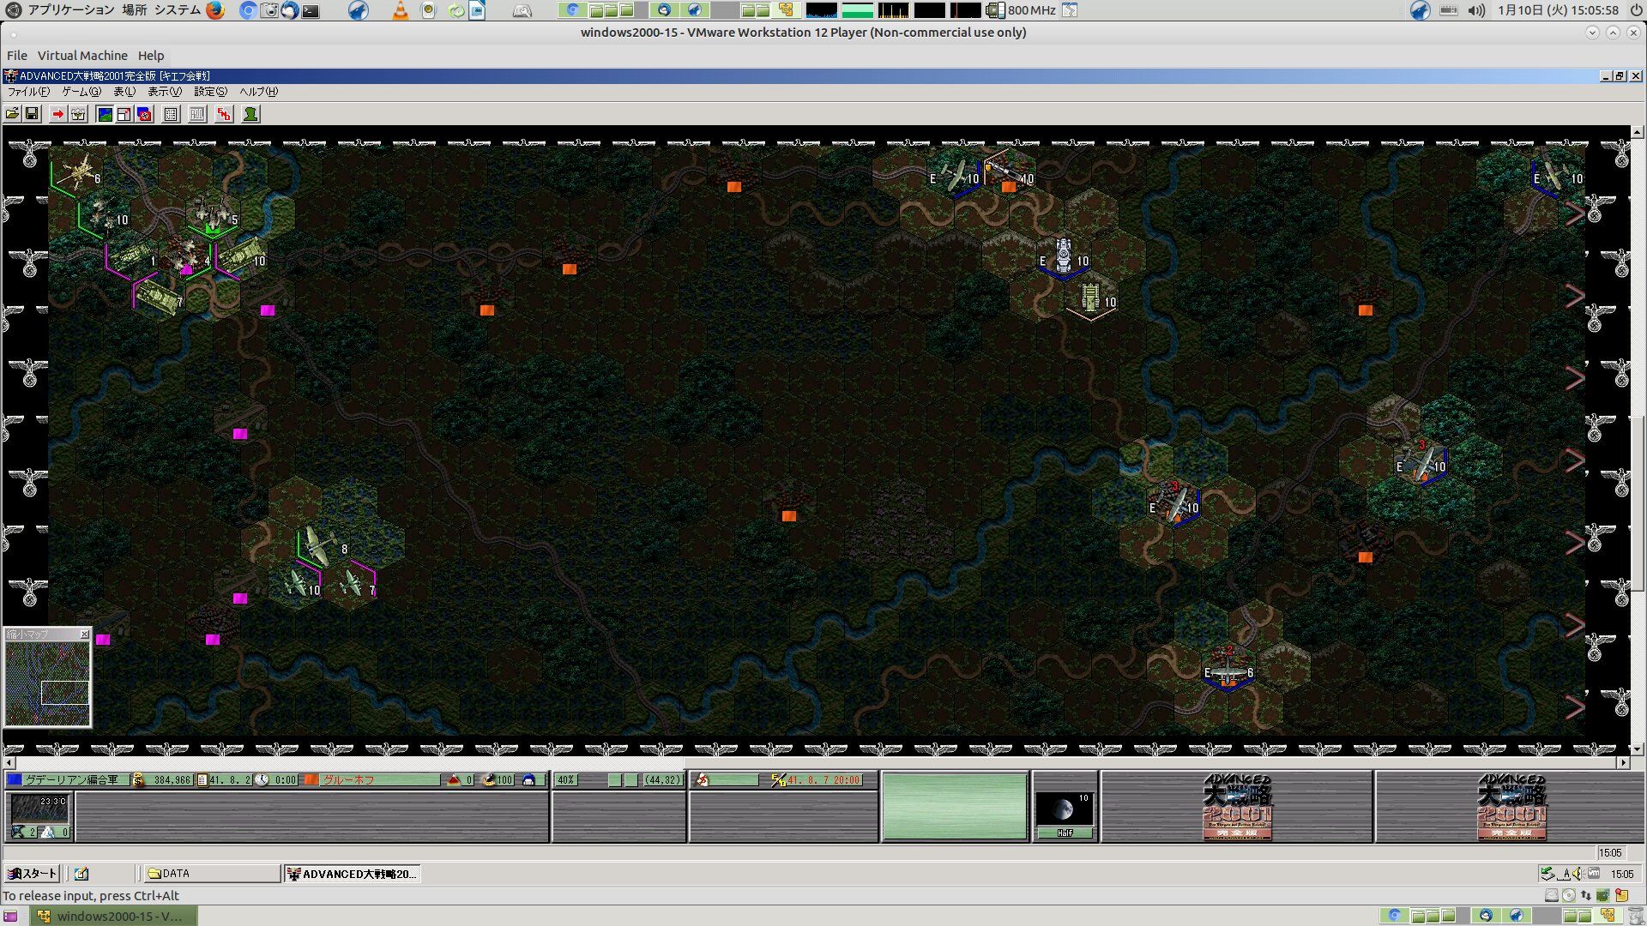
Task: Click the green general silhouette toolbar icon
Action: 250,114
